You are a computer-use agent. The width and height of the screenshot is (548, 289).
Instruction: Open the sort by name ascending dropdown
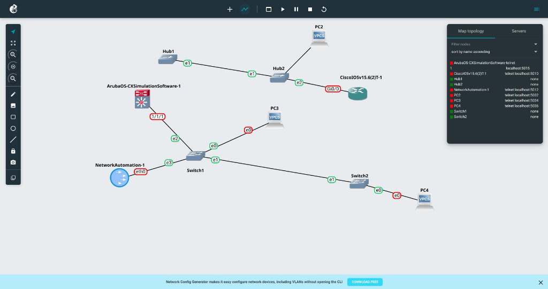click(494, 52)
